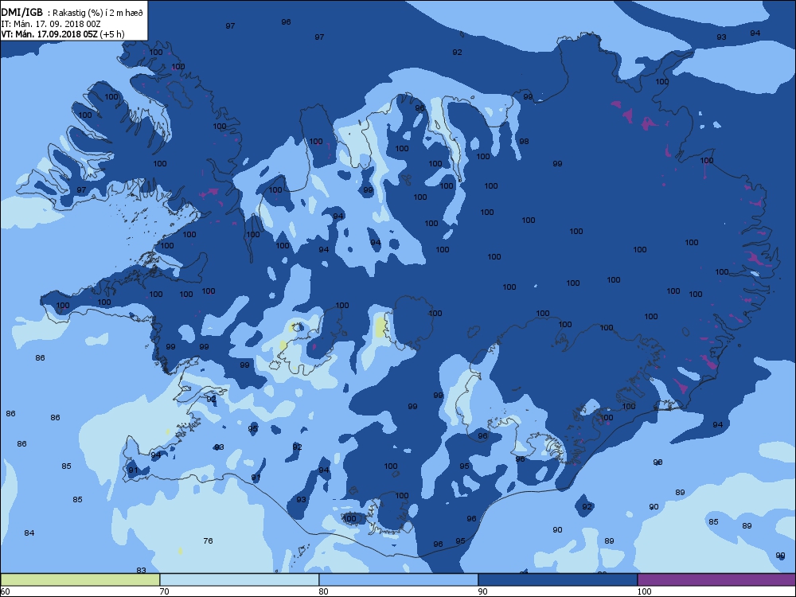Click the "DMI/IGB" source label in header
This screenshot has width=796, height=597.
pos(22,13)
